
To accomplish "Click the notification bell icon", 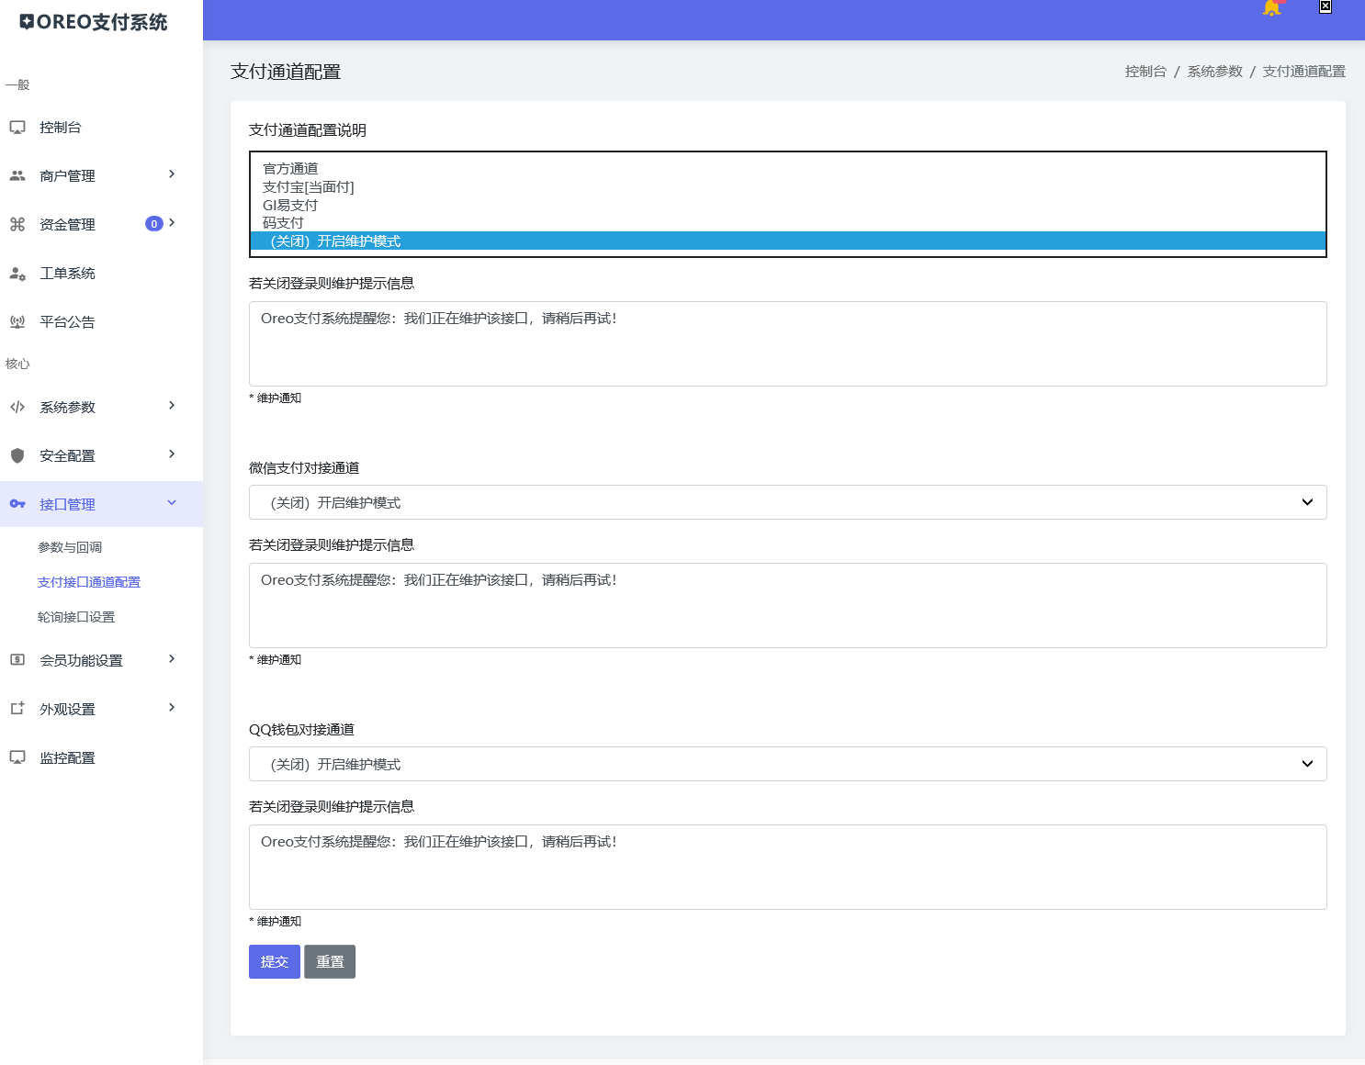I will coord(1271,8).
